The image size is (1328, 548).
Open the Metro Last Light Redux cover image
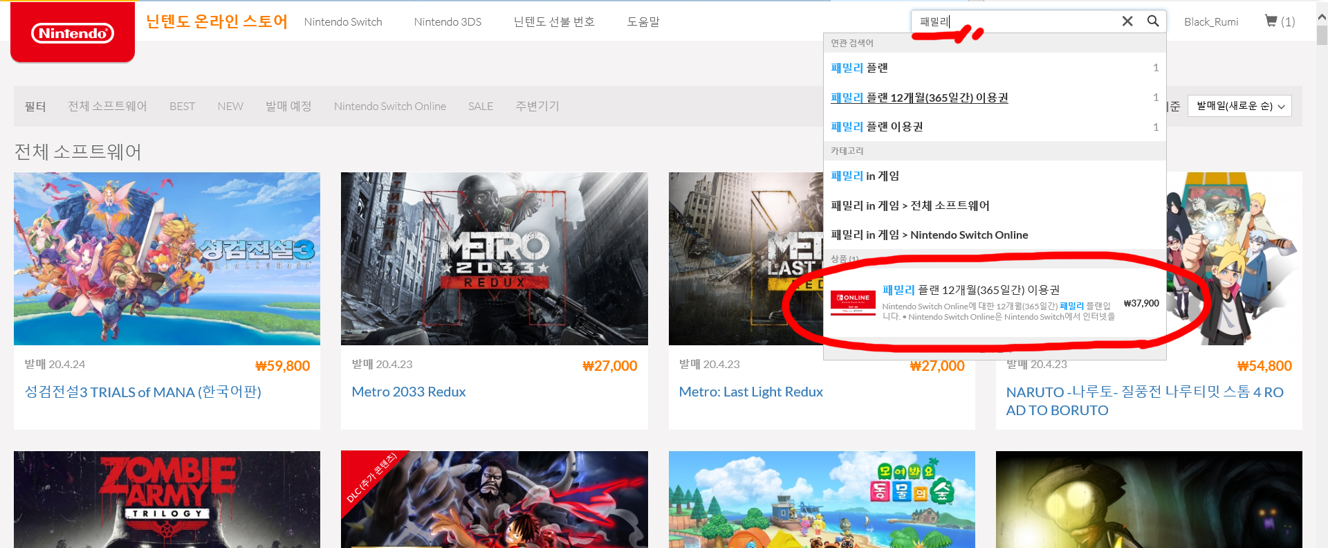[746, 259]
